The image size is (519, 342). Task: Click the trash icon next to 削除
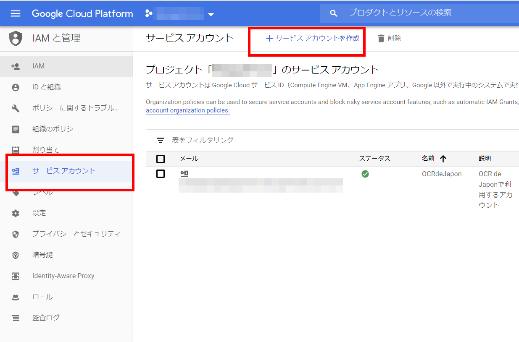click(381, 39)
